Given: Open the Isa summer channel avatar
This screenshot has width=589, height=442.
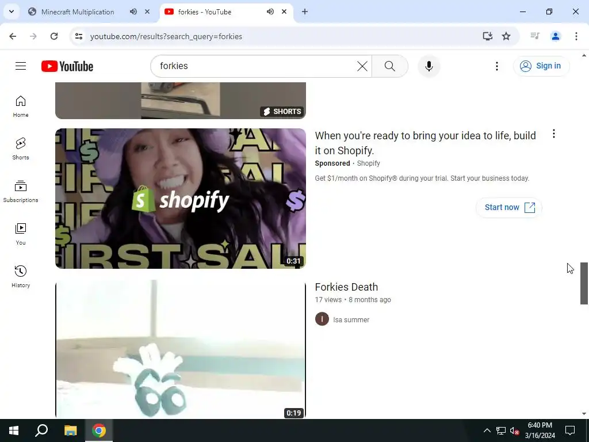Looking at the screenshot, I should (322, 319).
